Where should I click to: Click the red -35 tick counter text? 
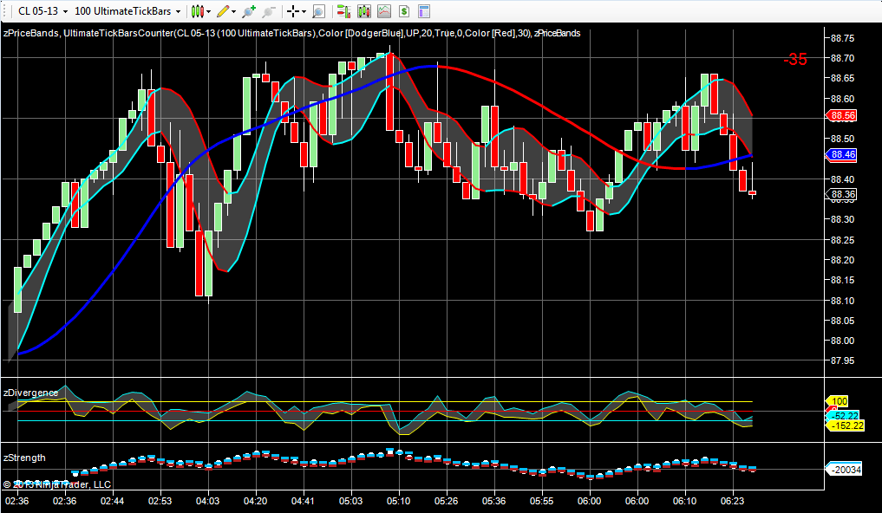coord(795,60)
